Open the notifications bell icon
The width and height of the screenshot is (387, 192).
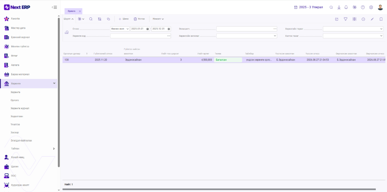click(x=346, y=8)
